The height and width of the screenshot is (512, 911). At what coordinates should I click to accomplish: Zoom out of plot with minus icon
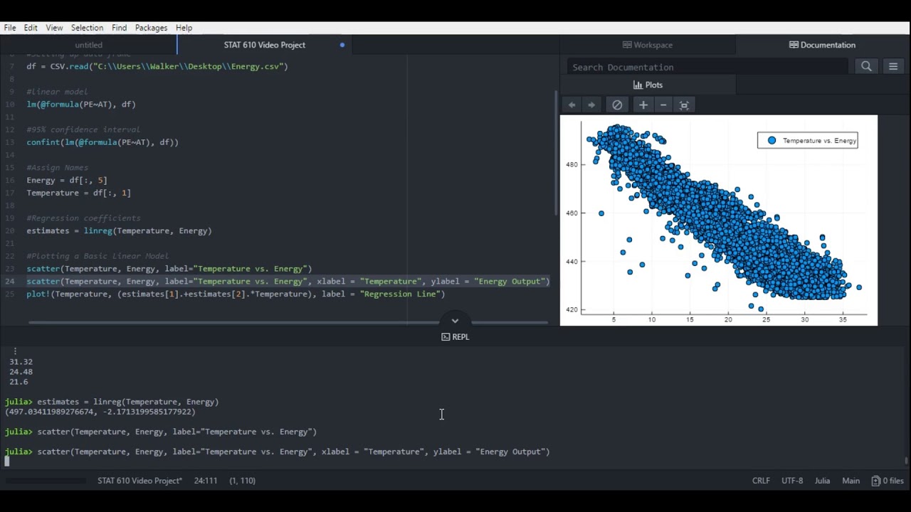(x=663, y=105)
